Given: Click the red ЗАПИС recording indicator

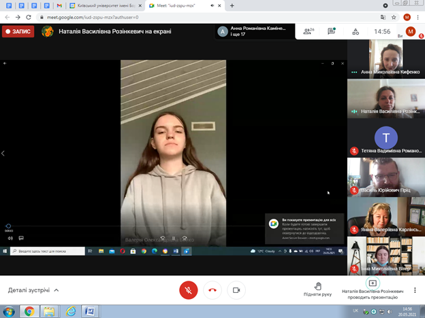Looking at the screenshot, I should [18, 31].
